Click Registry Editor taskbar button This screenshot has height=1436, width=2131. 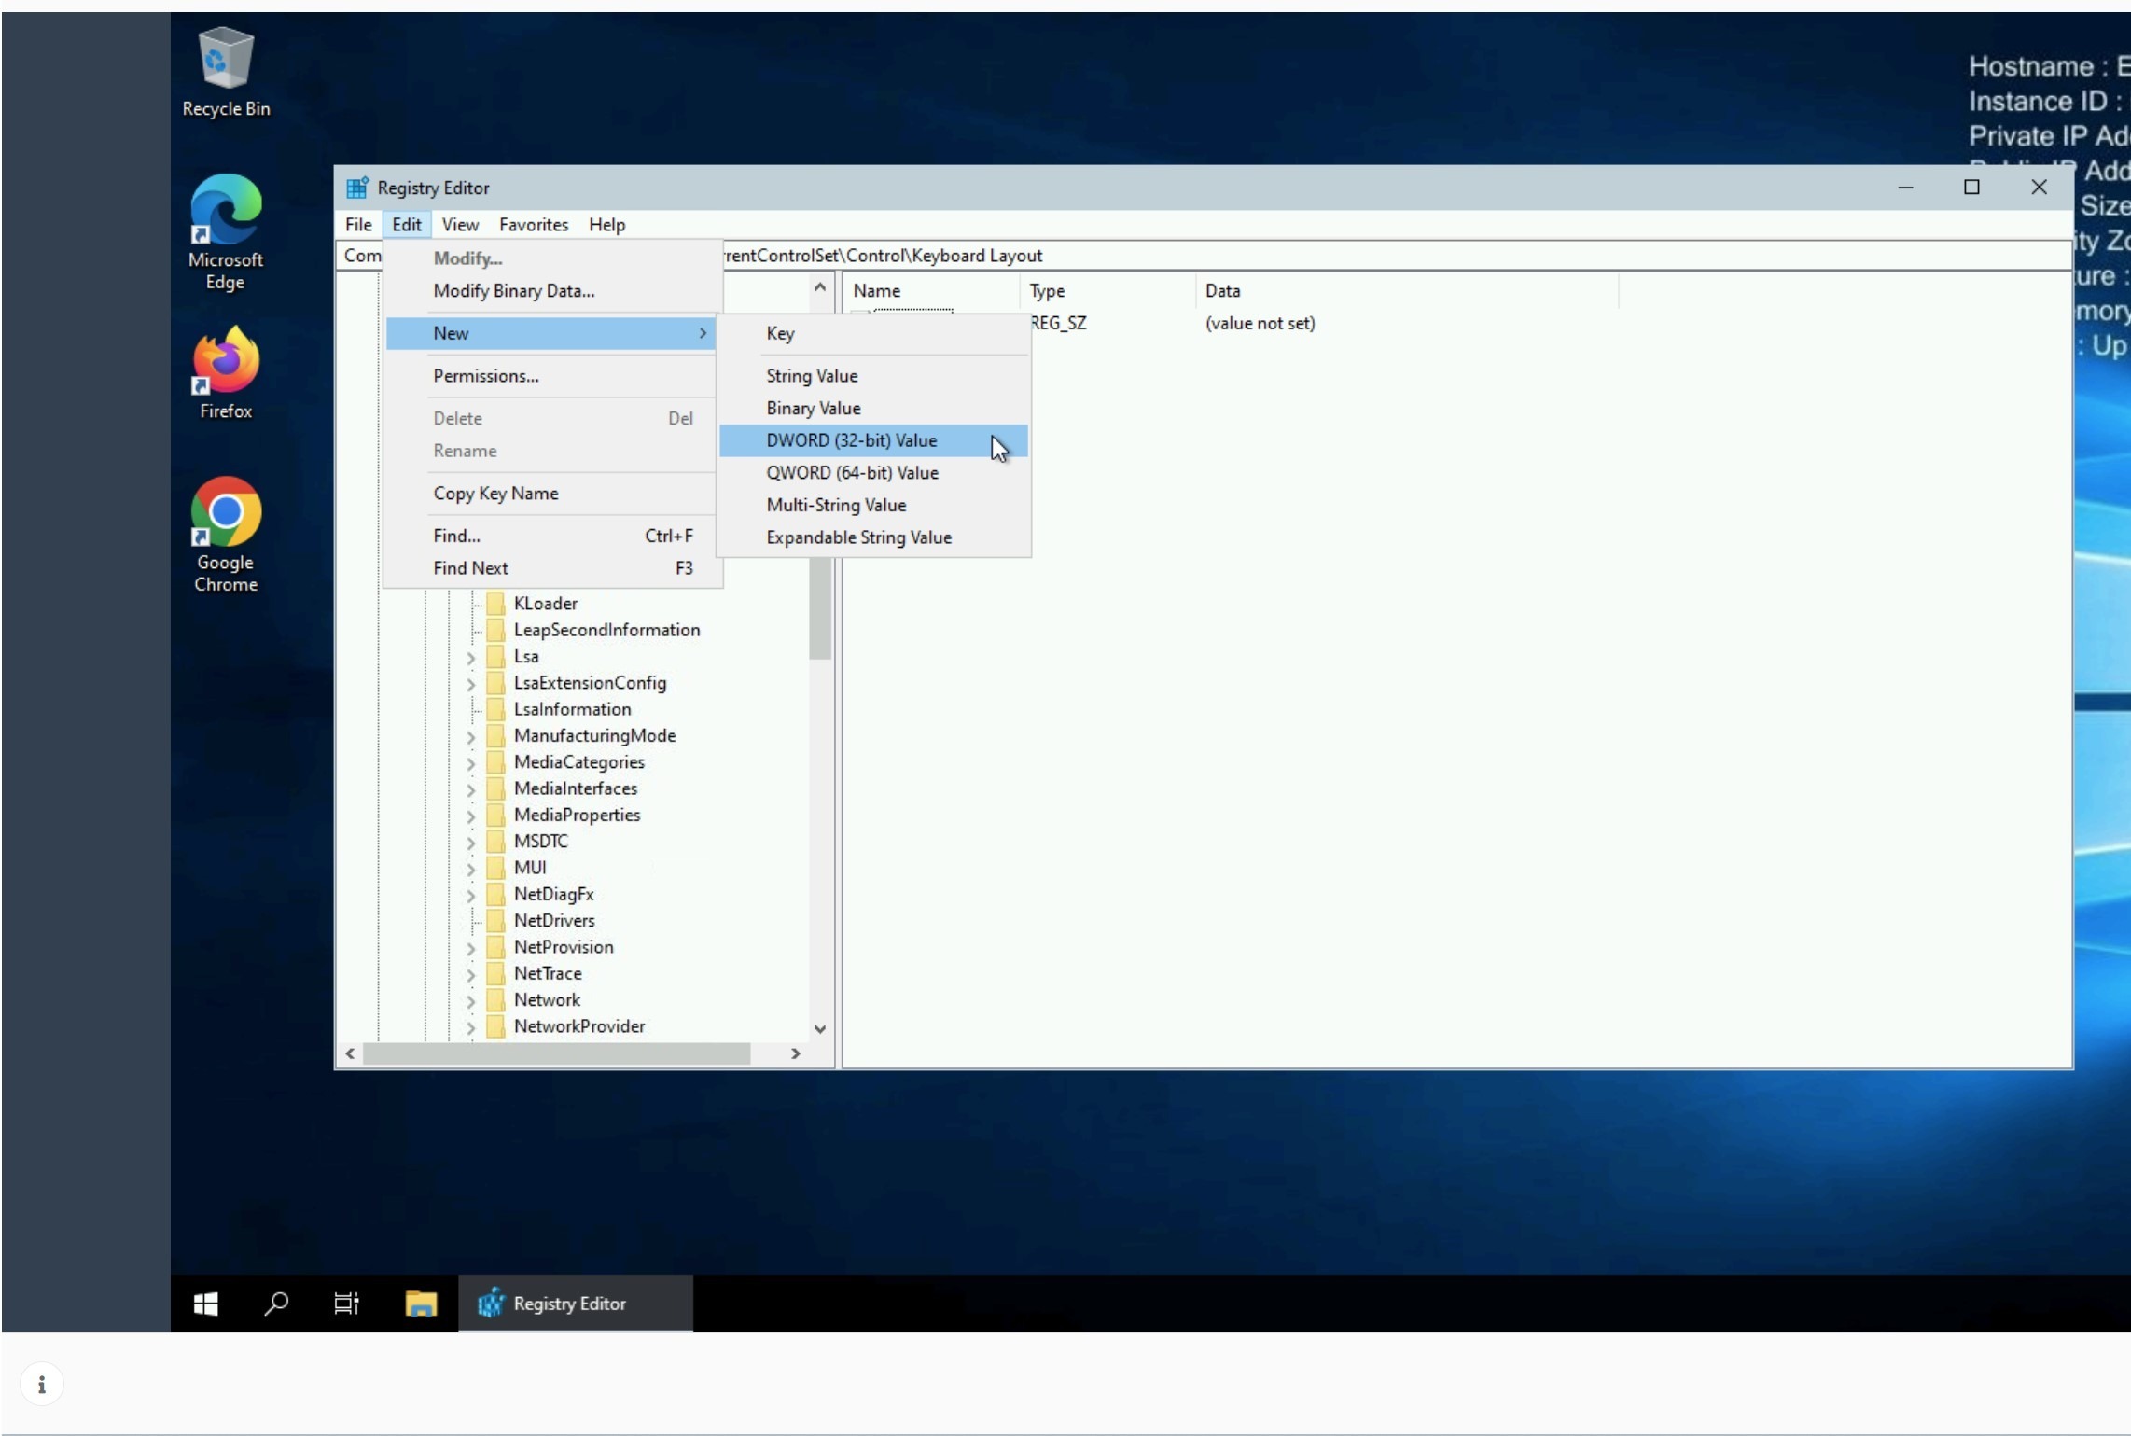click(x=575, y=1304)
